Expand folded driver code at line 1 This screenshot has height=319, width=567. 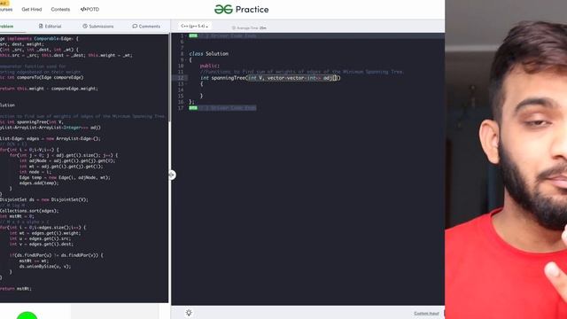click(193, 35)
